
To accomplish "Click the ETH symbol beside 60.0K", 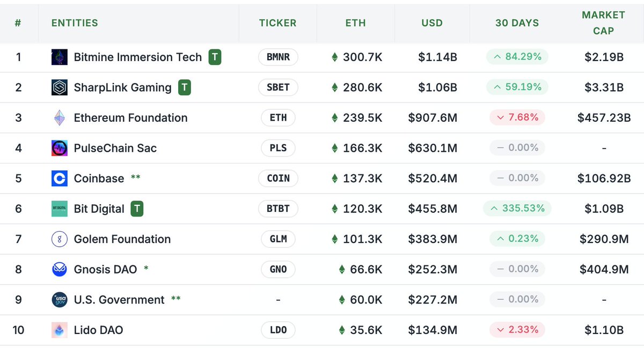I will (342, 300).
